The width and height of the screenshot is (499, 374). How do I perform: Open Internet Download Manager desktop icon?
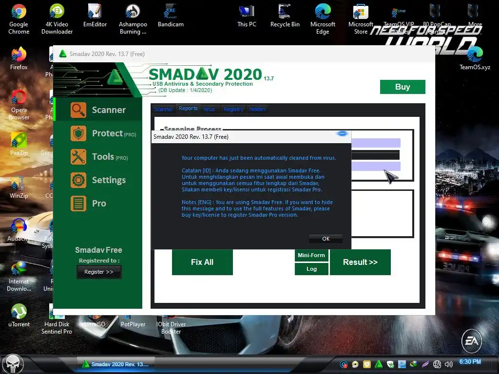(x=19, y=276)
